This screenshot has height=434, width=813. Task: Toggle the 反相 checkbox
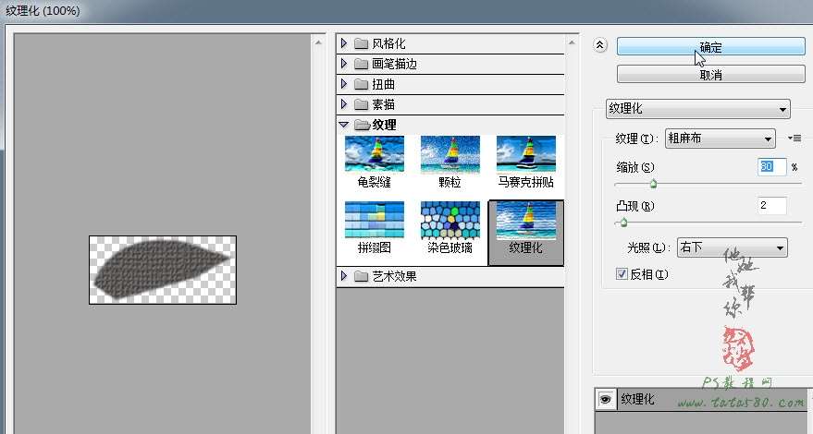point(622,274)
